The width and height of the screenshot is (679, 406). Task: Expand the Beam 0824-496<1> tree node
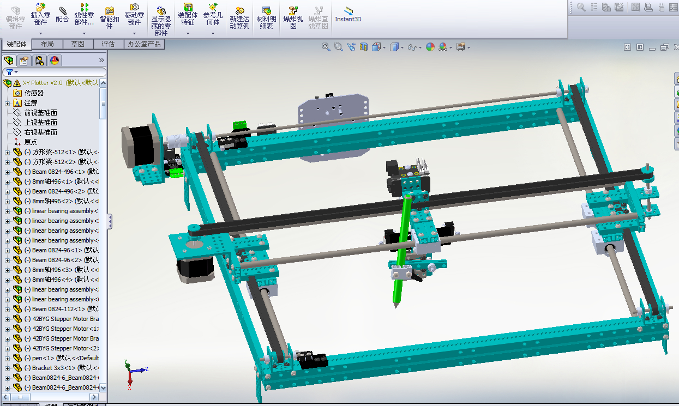[x=7, y=172]
